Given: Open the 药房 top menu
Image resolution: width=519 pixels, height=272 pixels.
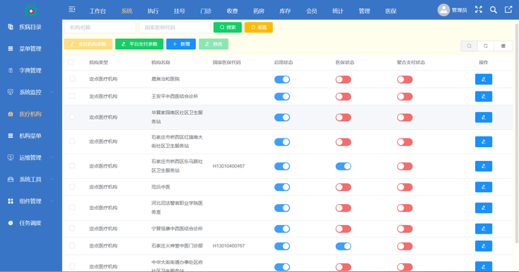Looking at the screenshot, I should (x=259, y=12).
